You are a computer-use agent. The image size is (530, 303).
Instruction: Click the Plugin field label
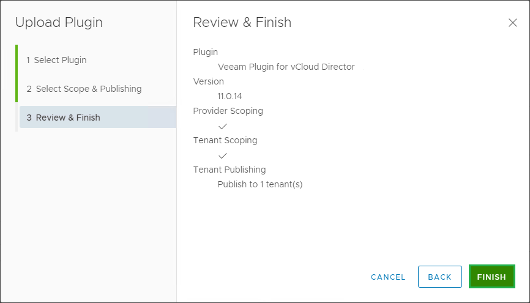[205, 52]
